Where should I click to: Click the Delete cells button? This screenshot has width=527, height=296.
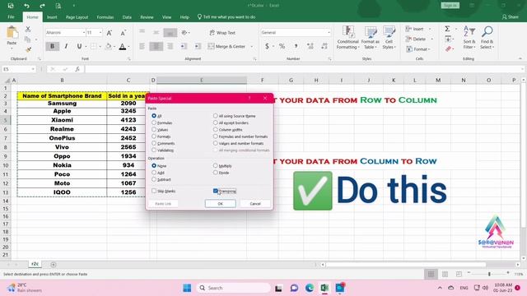(x=416, y=39)
